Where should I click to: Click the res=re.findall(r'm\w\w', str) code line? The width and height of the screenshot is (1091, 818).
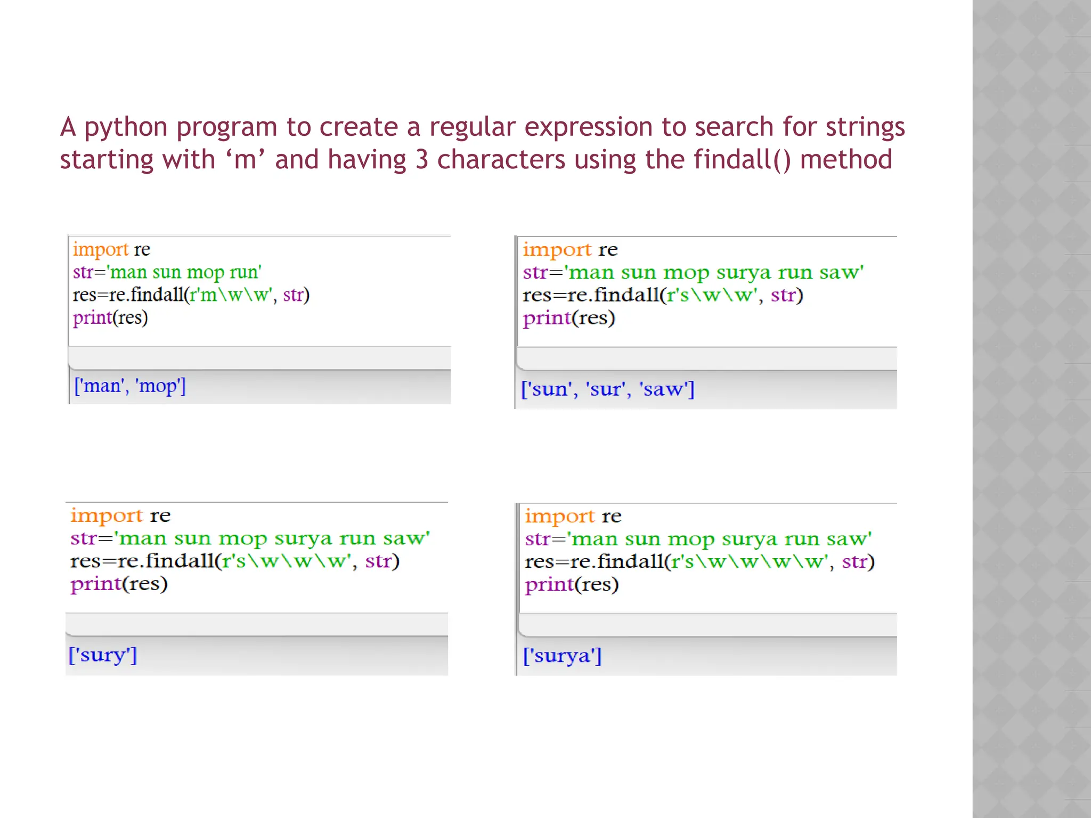[191, 295]
